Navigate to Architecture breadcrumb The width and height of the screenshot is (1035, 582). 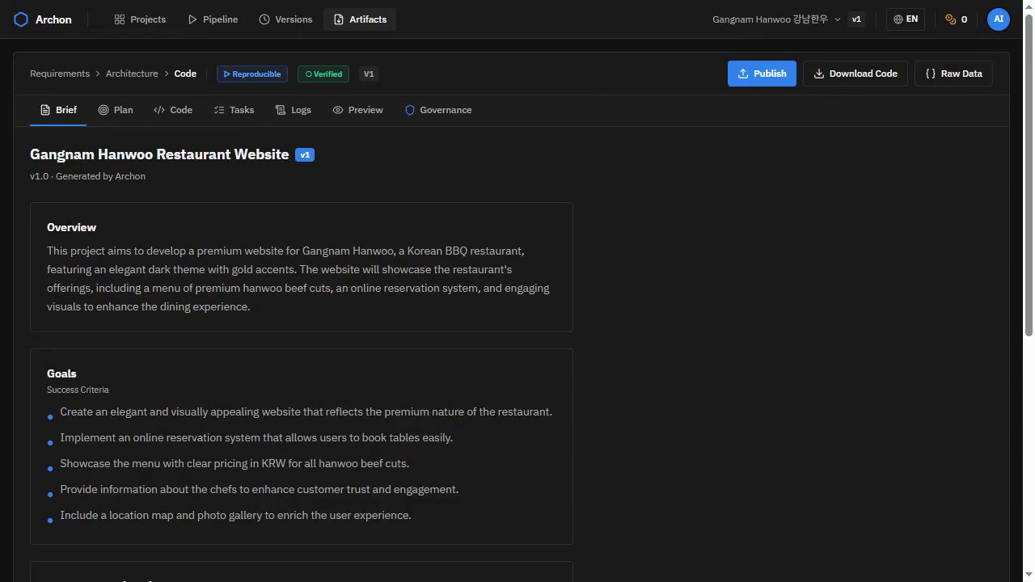tap(132, 74)
